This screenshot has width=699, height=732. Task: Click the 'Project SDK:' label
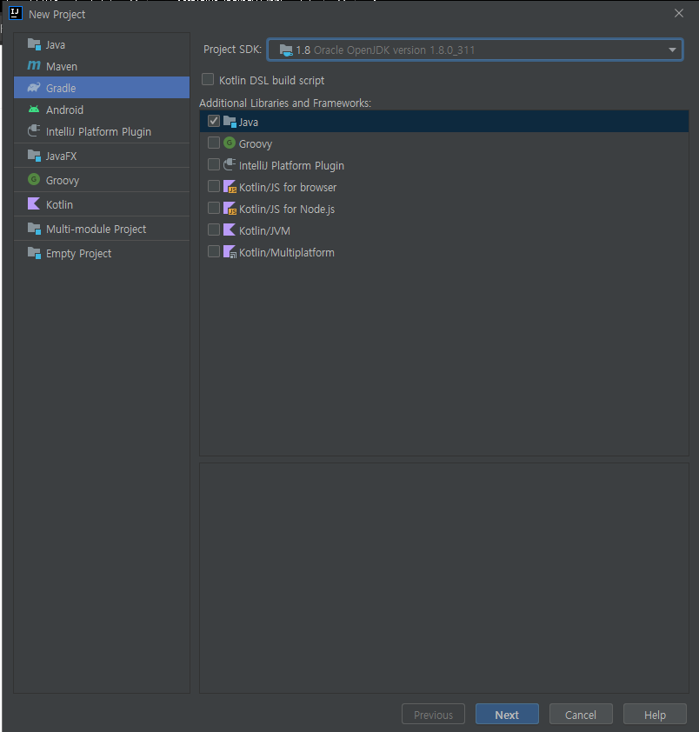[x=232, y=50]
